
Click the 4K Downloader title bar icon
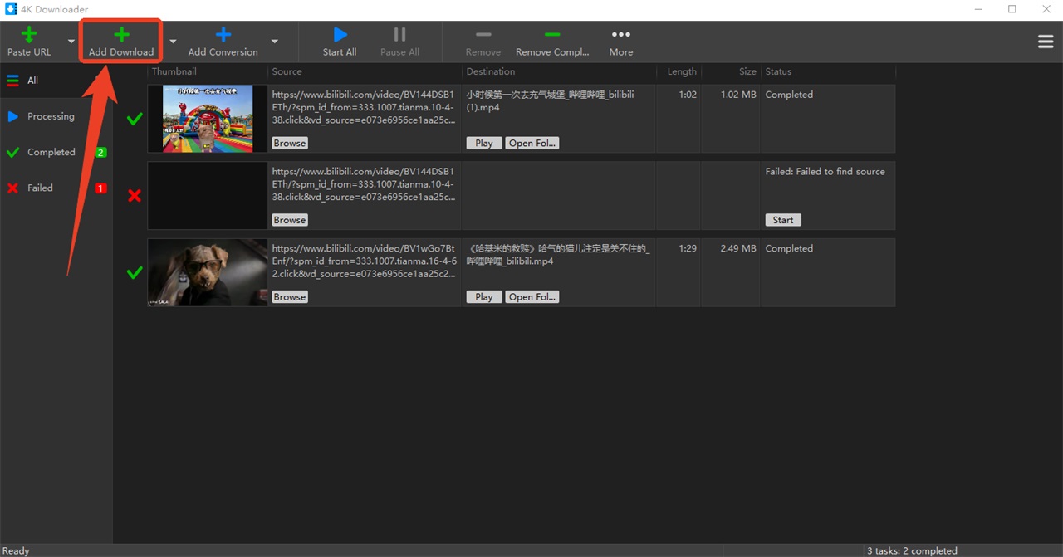point(11,9)
